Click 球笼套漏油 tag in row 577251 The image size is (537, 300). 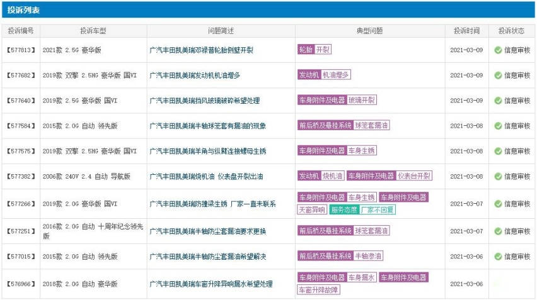(x=371, y=231)
